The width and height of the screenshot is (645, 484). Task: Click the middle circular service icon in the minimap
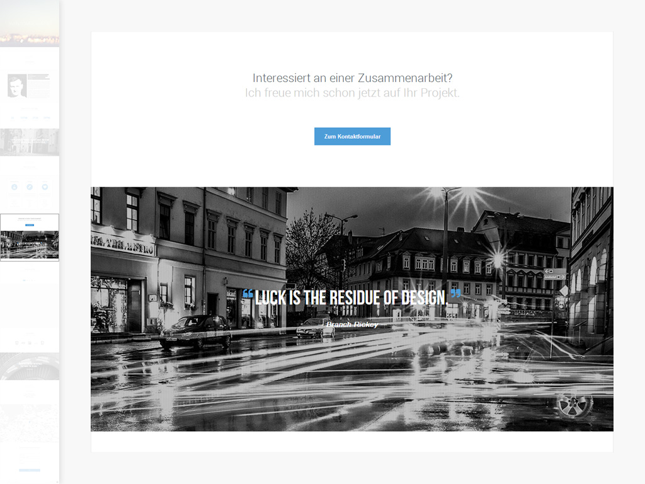pos(30,187)
